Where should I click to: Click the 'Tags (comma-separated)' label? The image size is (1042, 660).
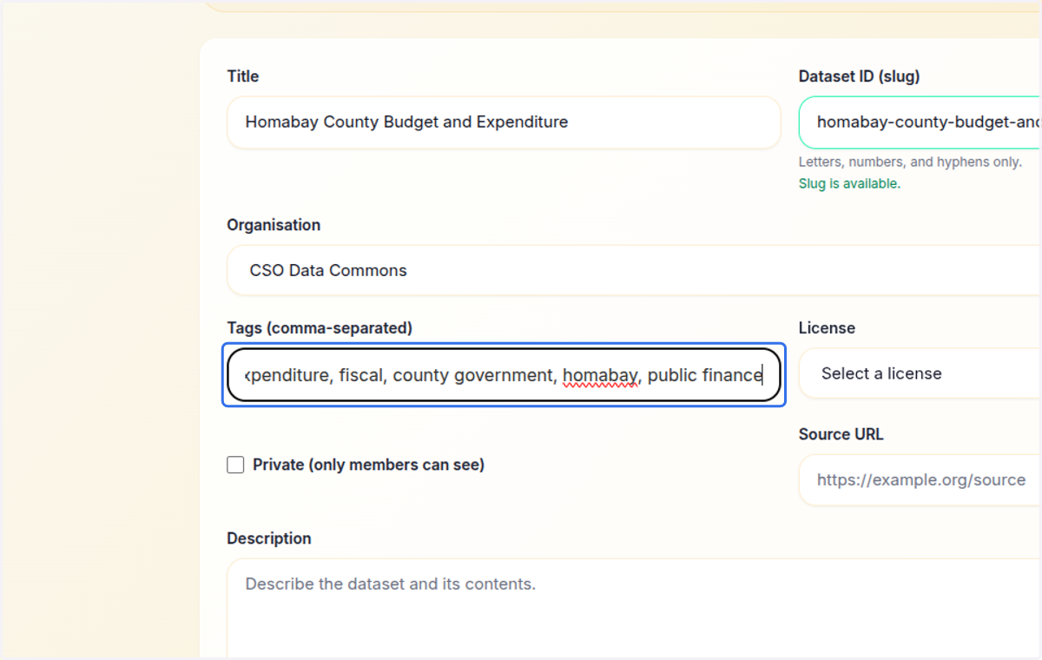(320, 328)
